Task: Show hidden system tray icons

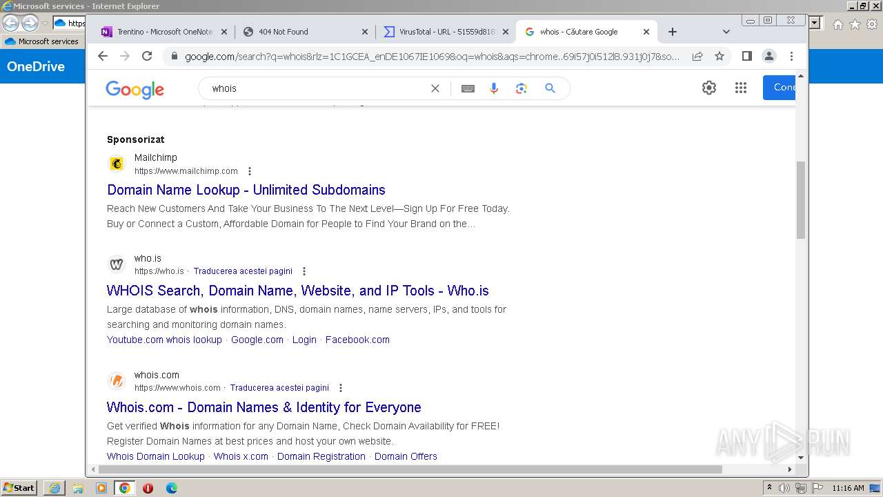Action: coord(769,488)
